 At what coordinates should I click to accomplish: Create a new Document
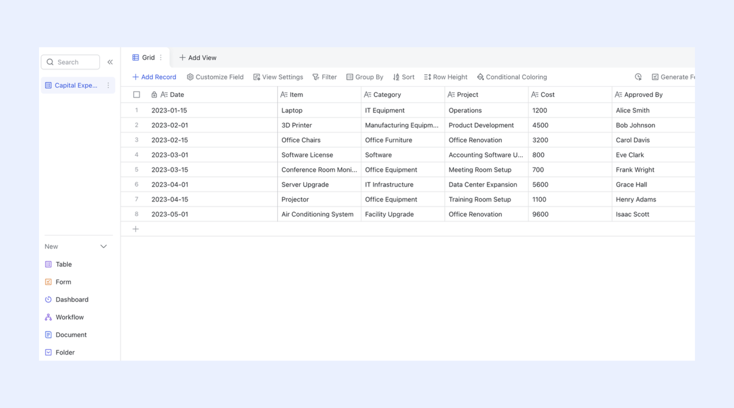[x=66, y=335]
